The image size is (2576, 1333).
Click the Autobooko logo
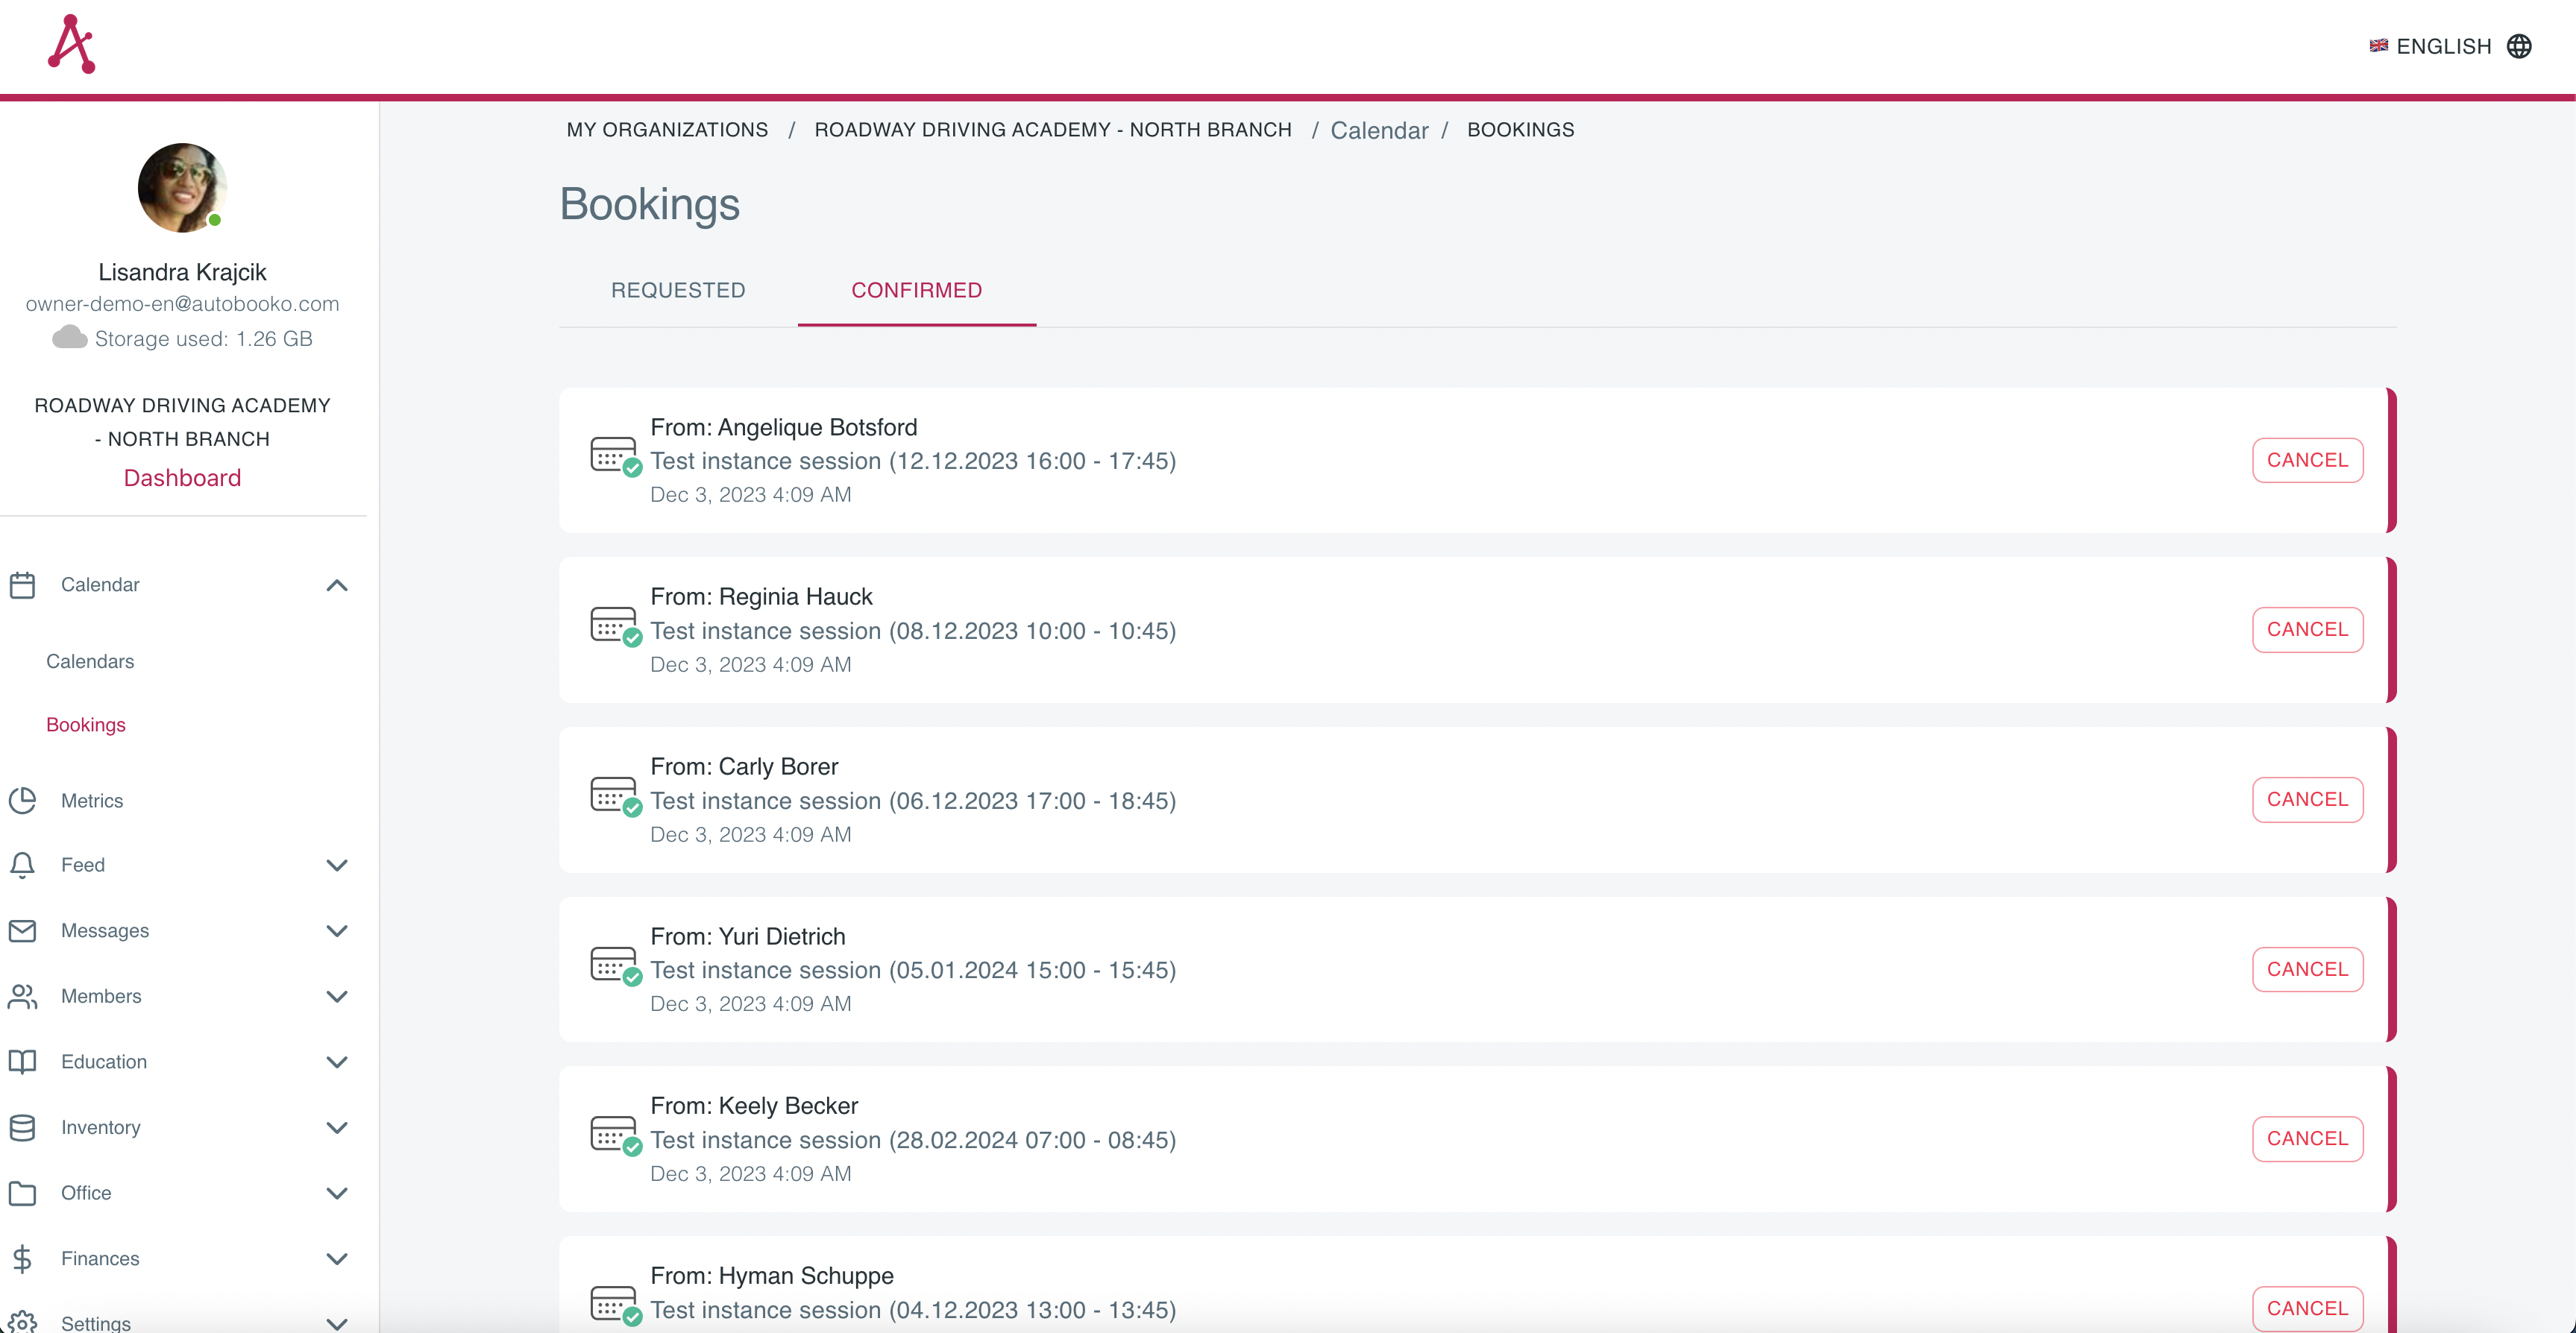point(71,43)
